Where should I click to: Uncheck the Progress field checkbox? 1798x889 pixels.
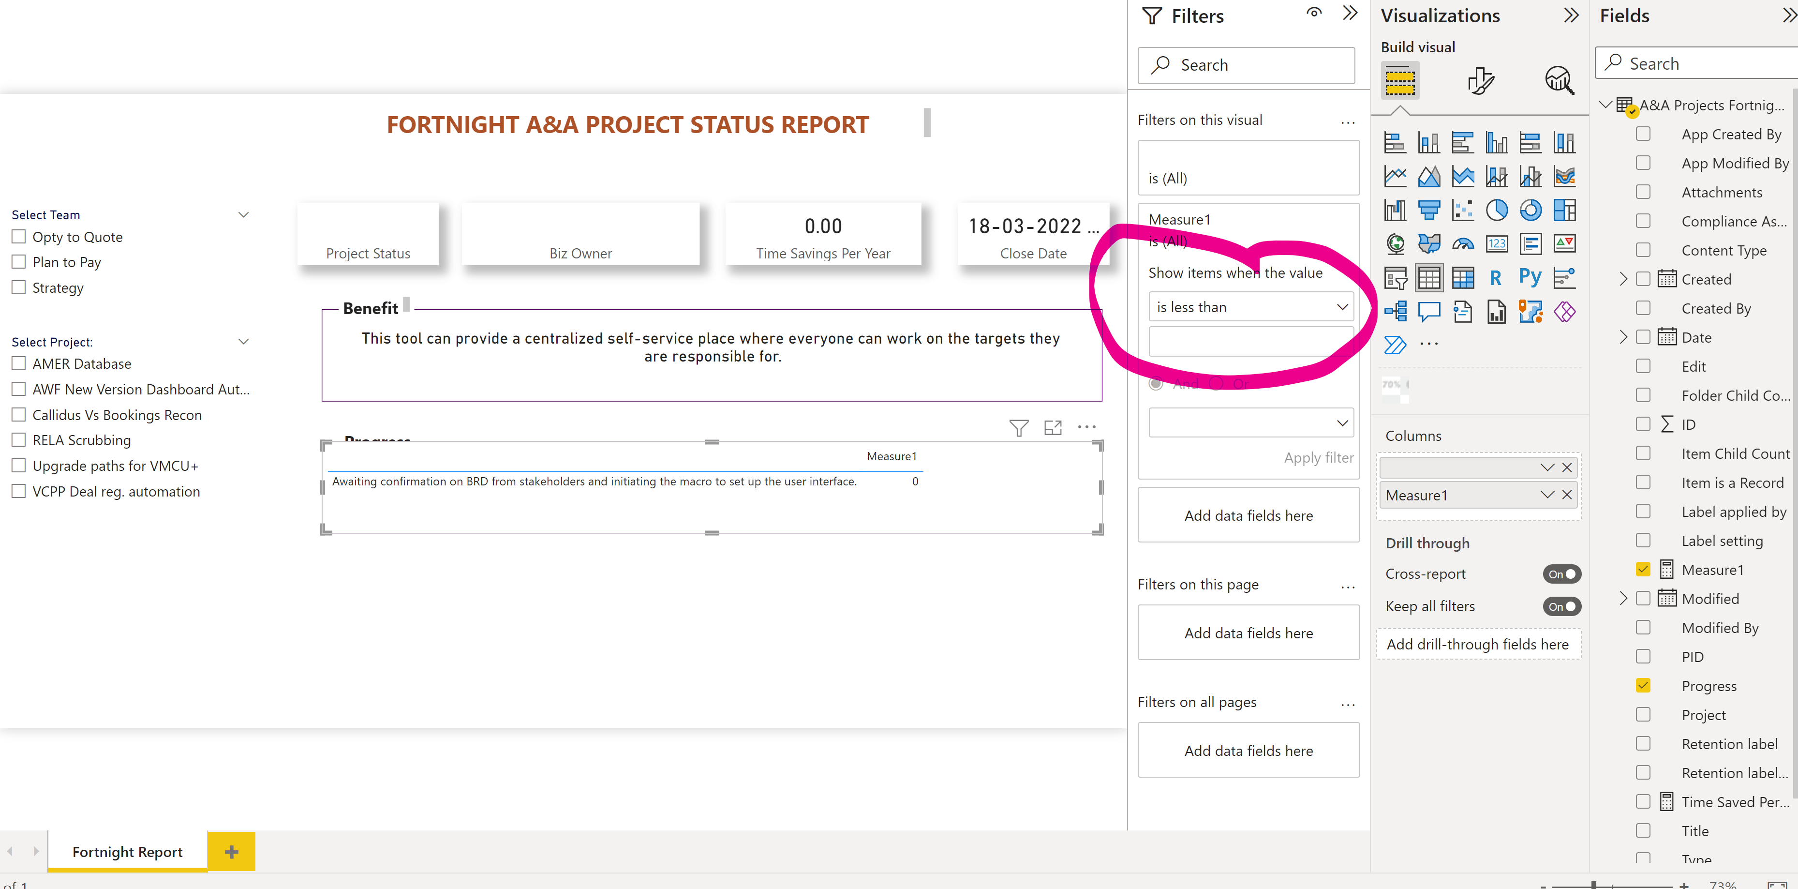click(1643, 686)
